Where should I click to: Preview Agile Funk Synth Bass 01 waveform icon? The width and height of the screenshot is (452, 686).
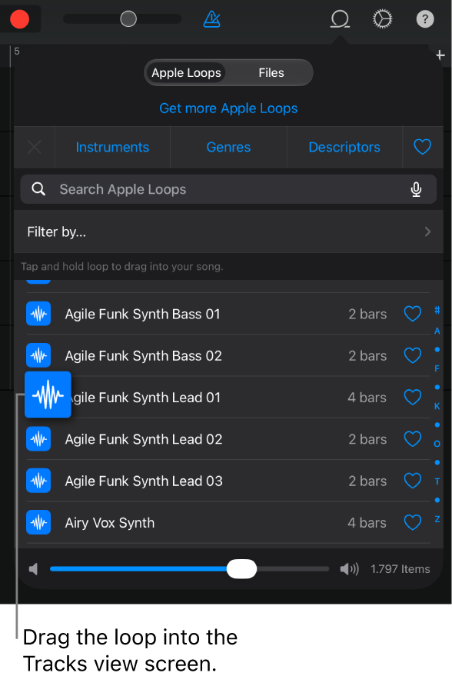(38, 314)
